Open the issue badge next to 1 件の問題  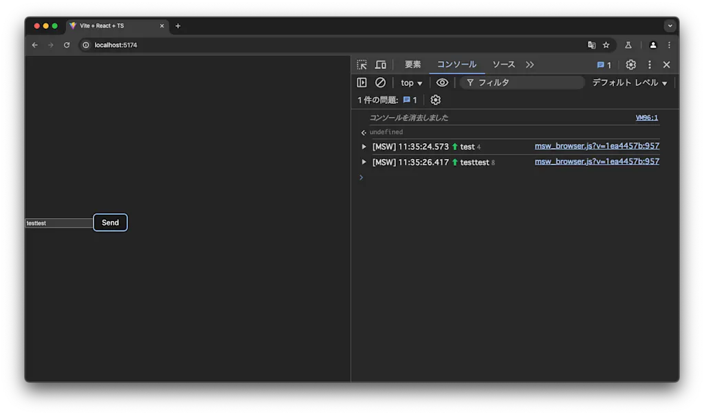[410, 100]
